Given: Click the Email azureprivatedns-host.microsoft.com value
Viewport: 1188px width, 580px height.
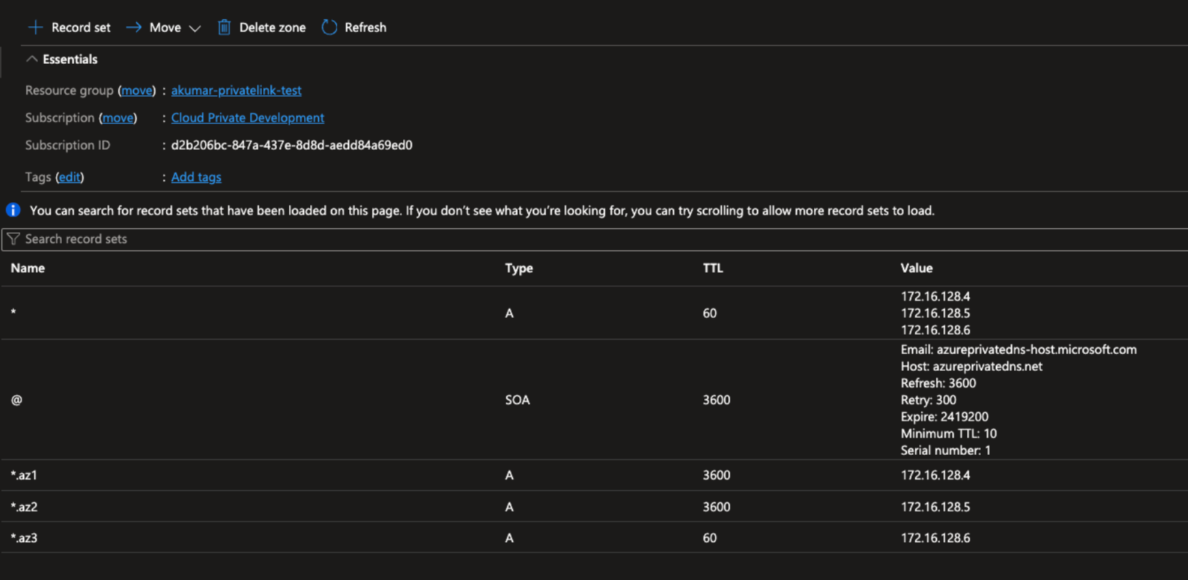Looking at the screenshot, I should (1019, 349).
